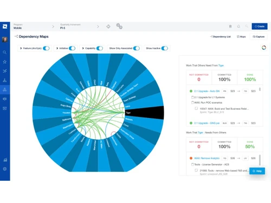The height and width of the screenshot is (203, 271).
Task: Click the upper dependency list scrollbar
Action: [x=260, y=89]
